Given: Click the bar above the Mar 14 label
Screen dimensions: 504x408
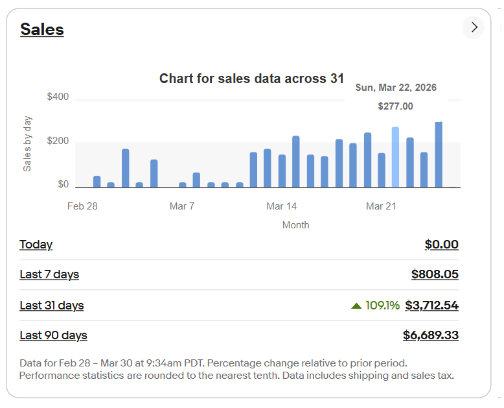Looking at the screenshot, I should [282, 171].
